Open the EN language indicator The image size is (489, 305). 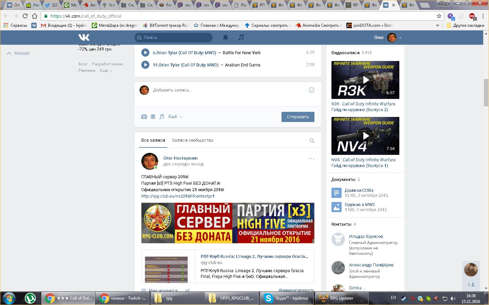click(x=393, y=298)
